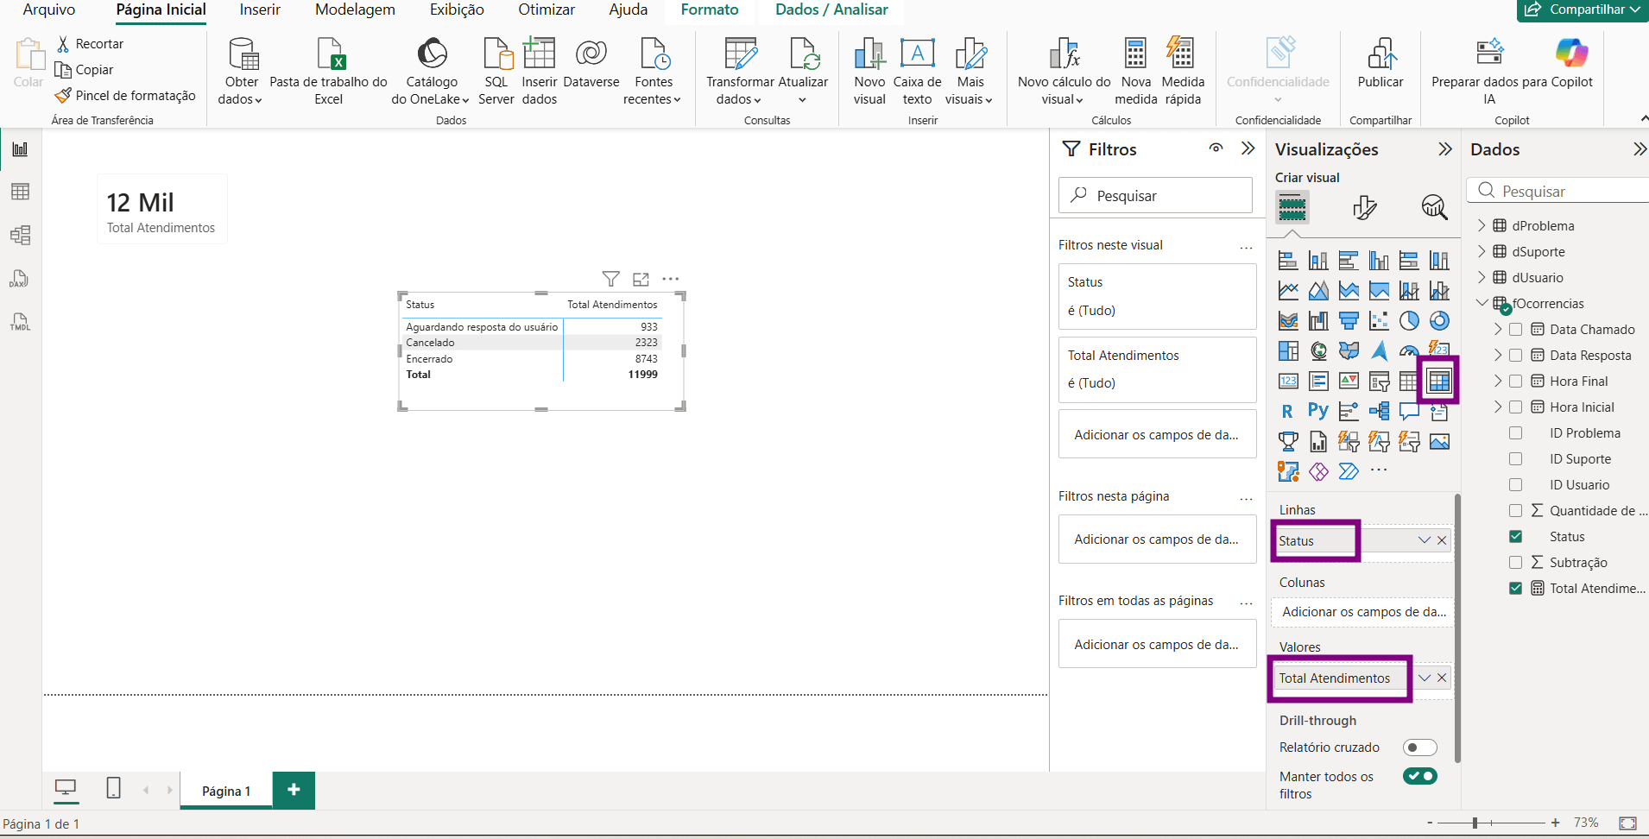Turn off Manter todos os filtros switch
The height and width of the screenshot is (839, 1649).
click(x=1420, y=776)
